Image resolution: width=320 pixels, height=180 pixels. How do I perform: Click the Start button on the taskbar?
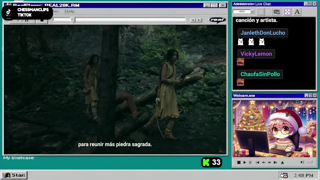point(14,175)
